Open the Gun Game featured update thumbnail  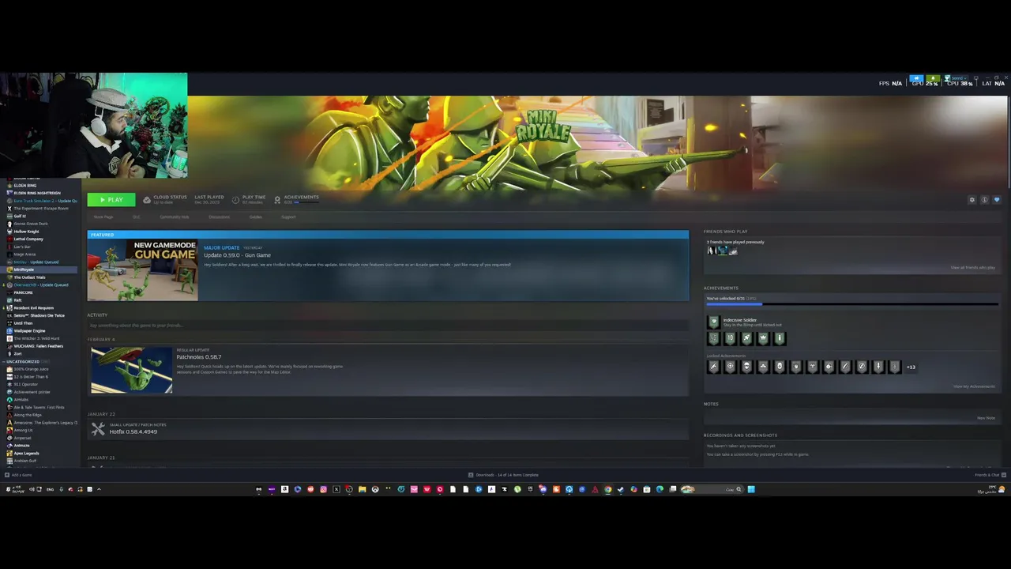(x=142, y=269)
